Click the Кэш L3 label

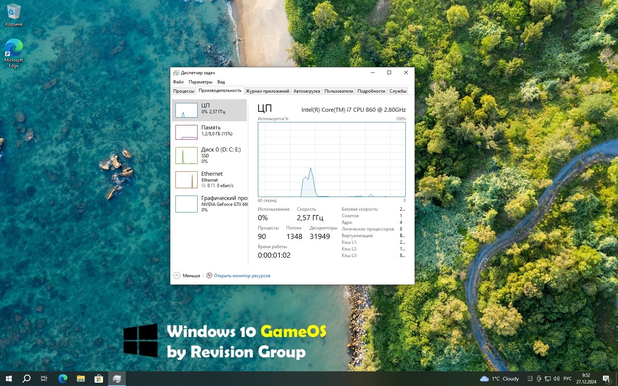click(349, 255)
